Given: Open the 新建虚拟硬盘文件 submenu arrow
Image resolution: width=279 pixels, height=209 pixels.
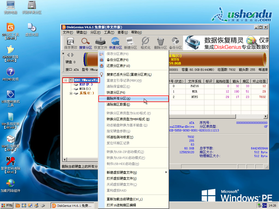Looking at the screenshot, I should click(x=166, y=172).
